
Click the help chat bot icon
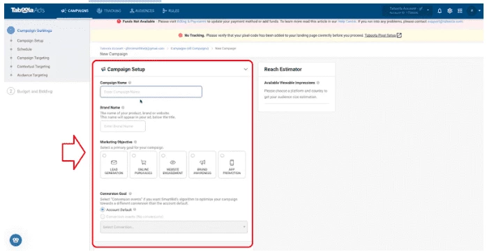tap(16, 240)
